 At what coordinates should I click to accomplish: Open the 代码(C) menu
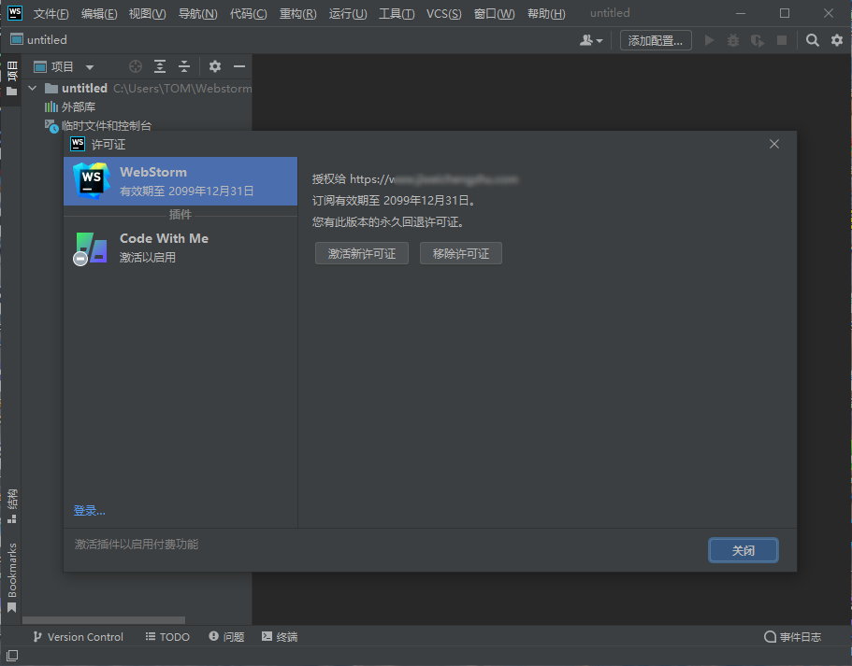coord(249,14)
